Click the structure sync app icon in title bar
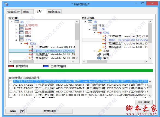 click(x=6, y=4)
